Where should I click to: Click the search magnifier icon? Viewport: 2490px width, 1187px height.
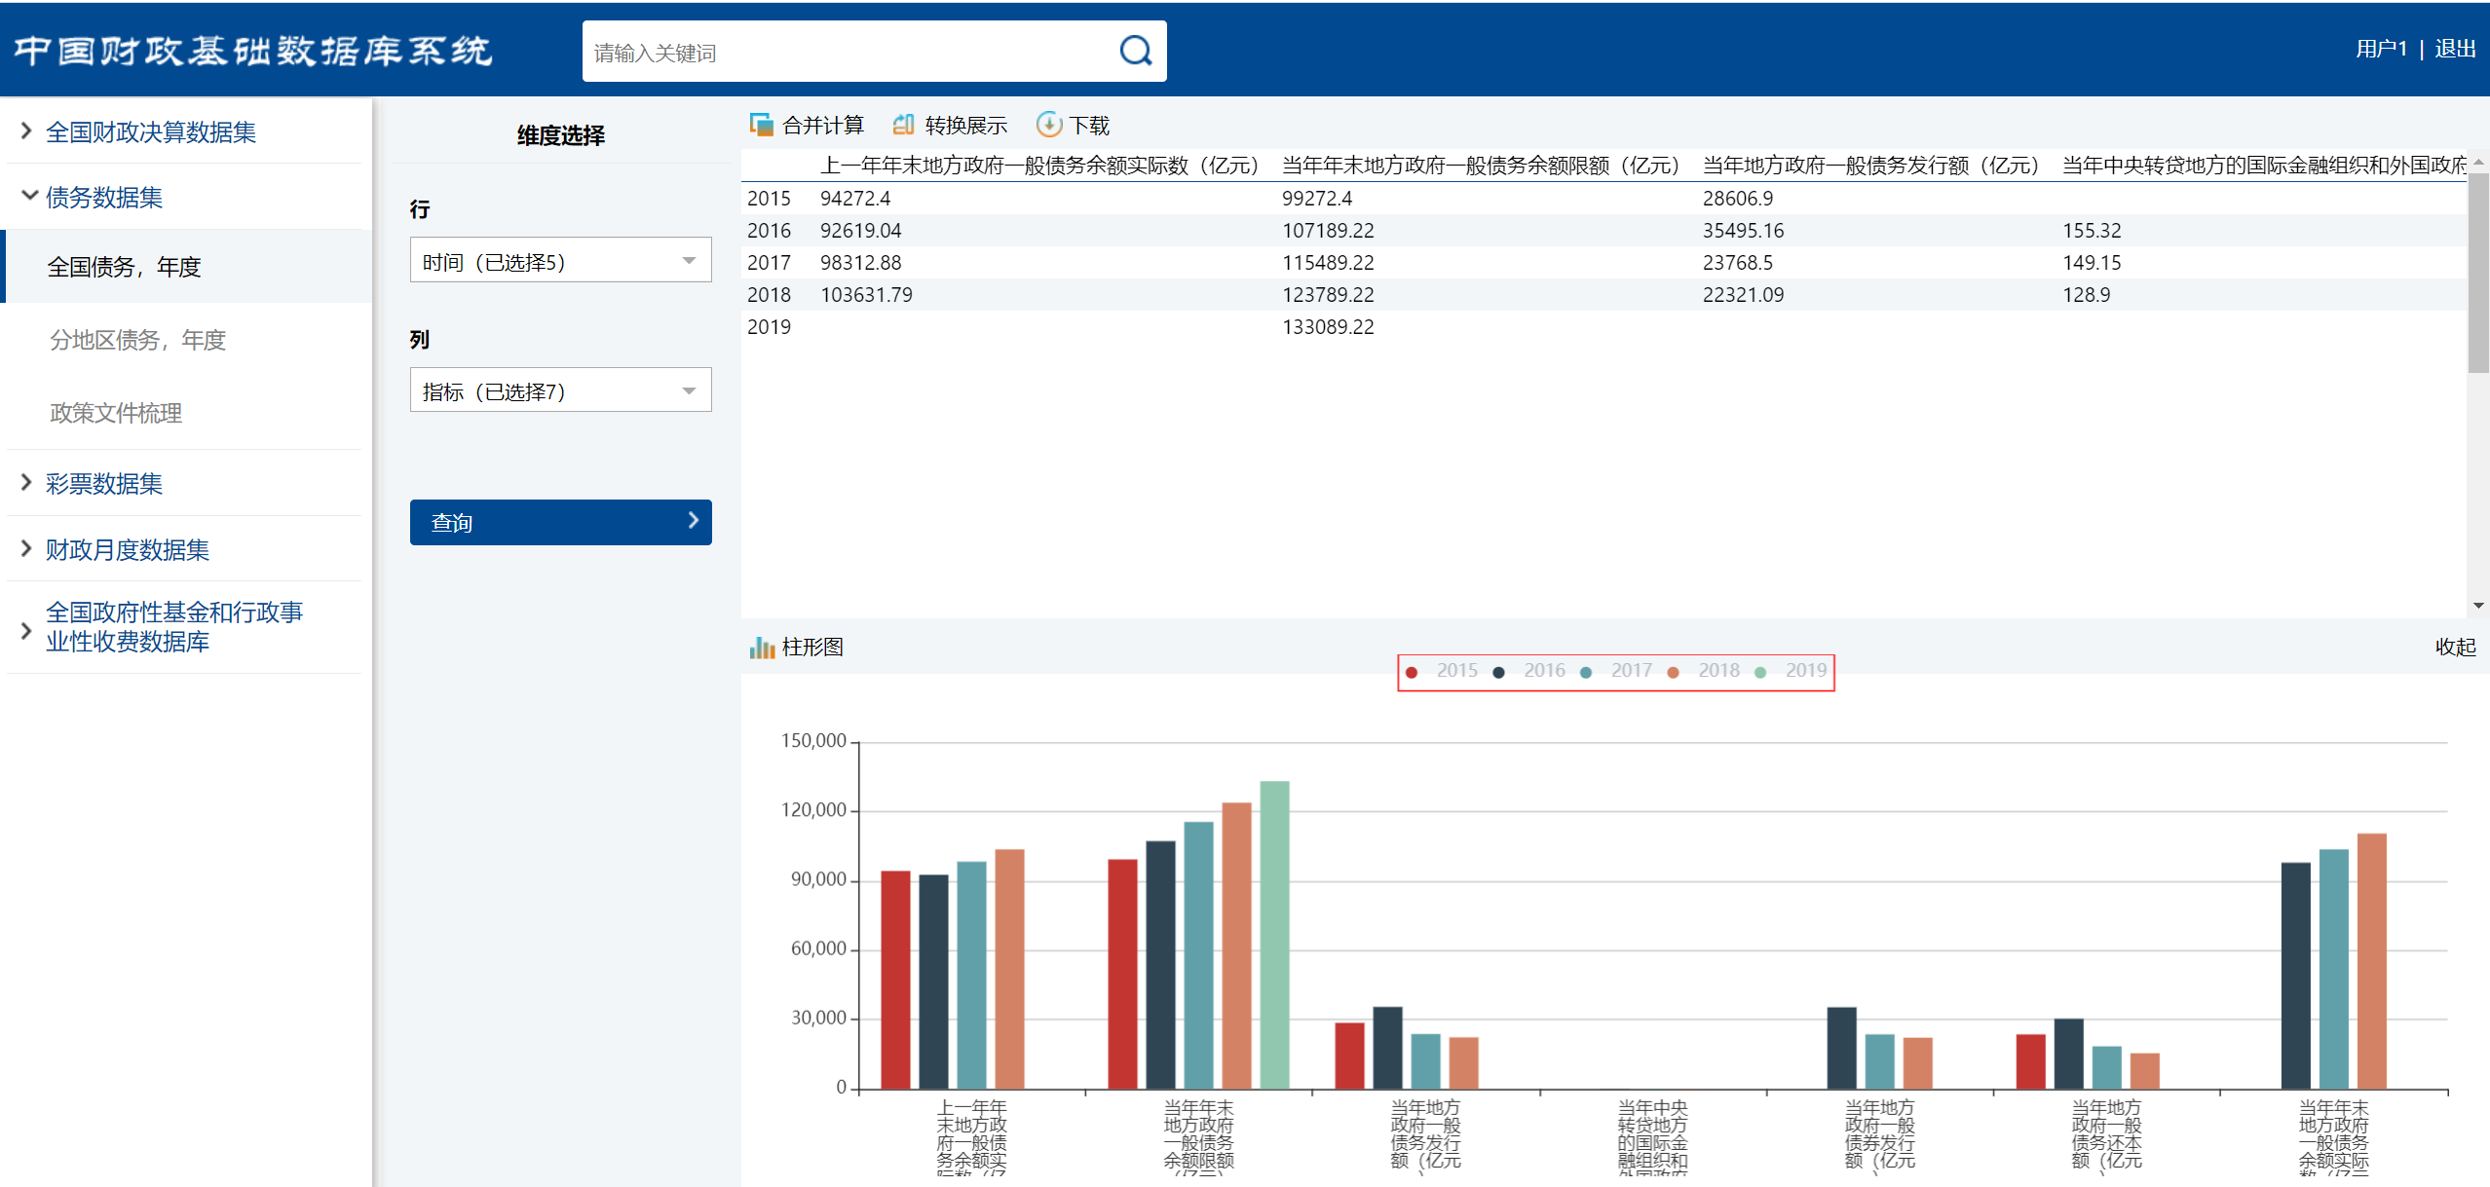pyautogui.click(x=1135, y=51)
